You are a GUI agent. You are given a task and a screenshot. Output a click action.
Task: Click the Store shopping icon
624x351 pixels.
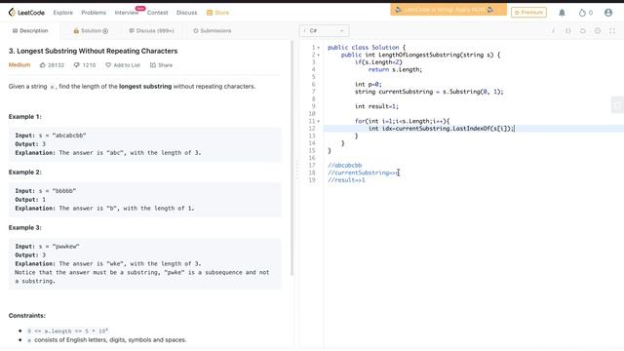click(x=210, y=13)
